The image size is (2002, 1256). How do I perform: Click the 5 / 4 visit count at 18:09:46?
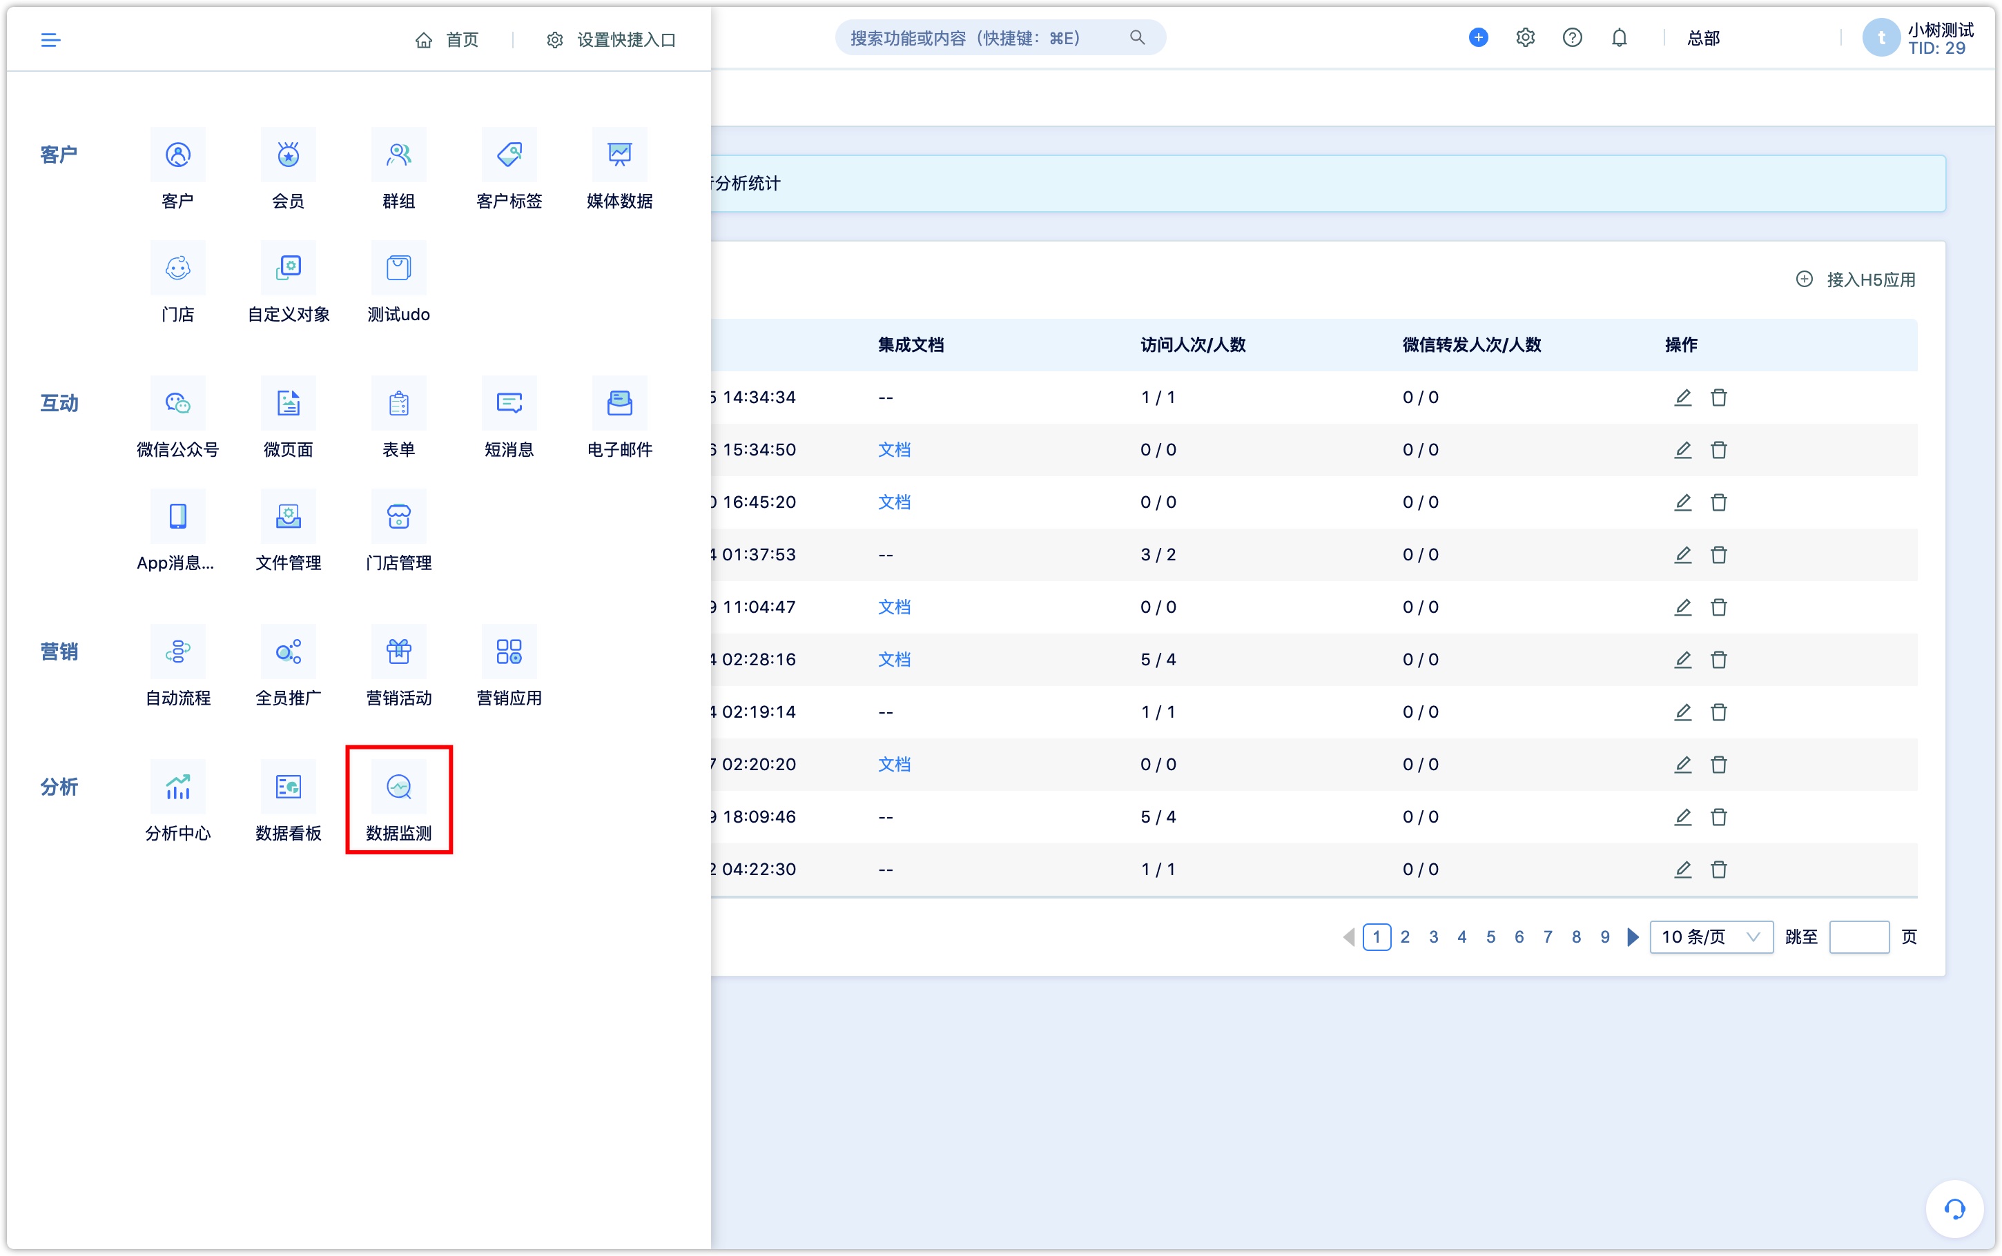[x=1158, y=816]
